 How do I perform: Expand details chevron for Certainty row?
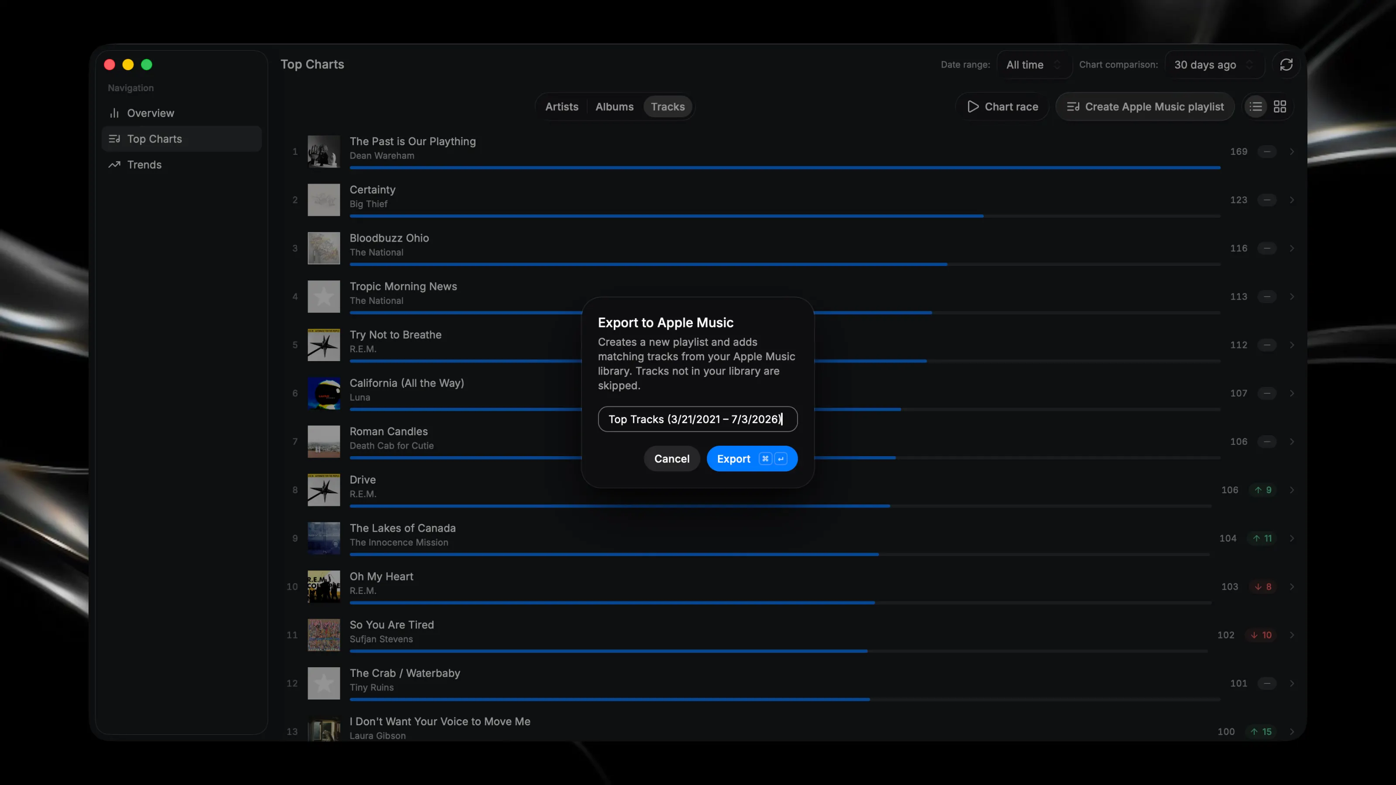tap(1292, 200)
